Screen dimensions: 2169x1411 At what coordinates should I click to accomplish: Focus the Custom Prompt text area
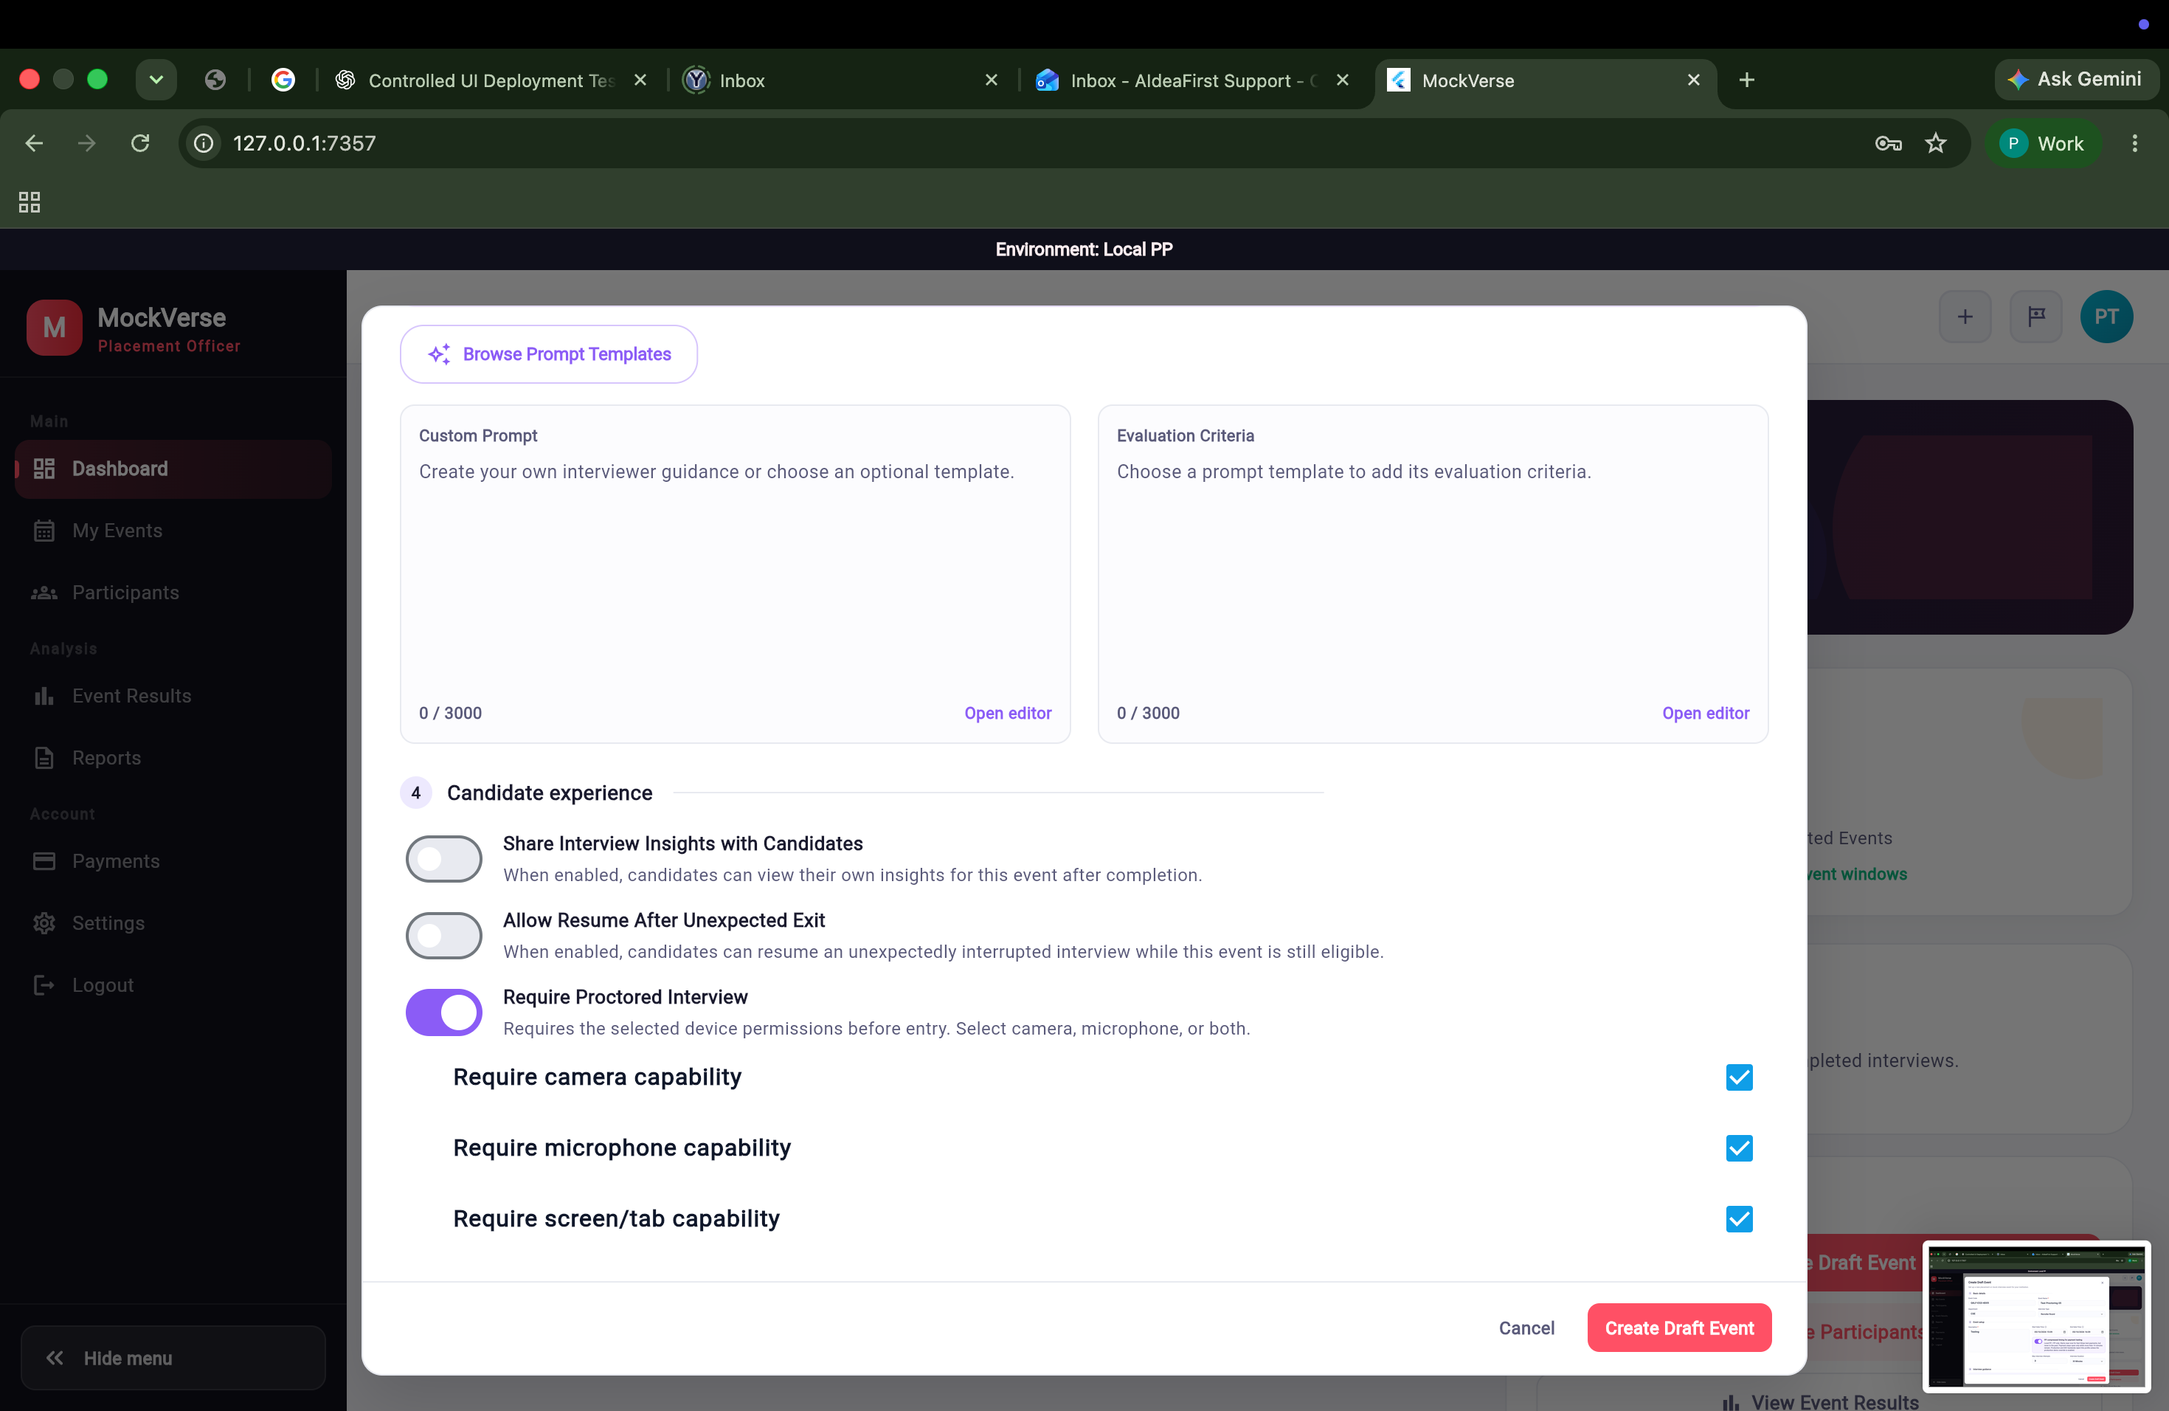[x=735, y=574]
